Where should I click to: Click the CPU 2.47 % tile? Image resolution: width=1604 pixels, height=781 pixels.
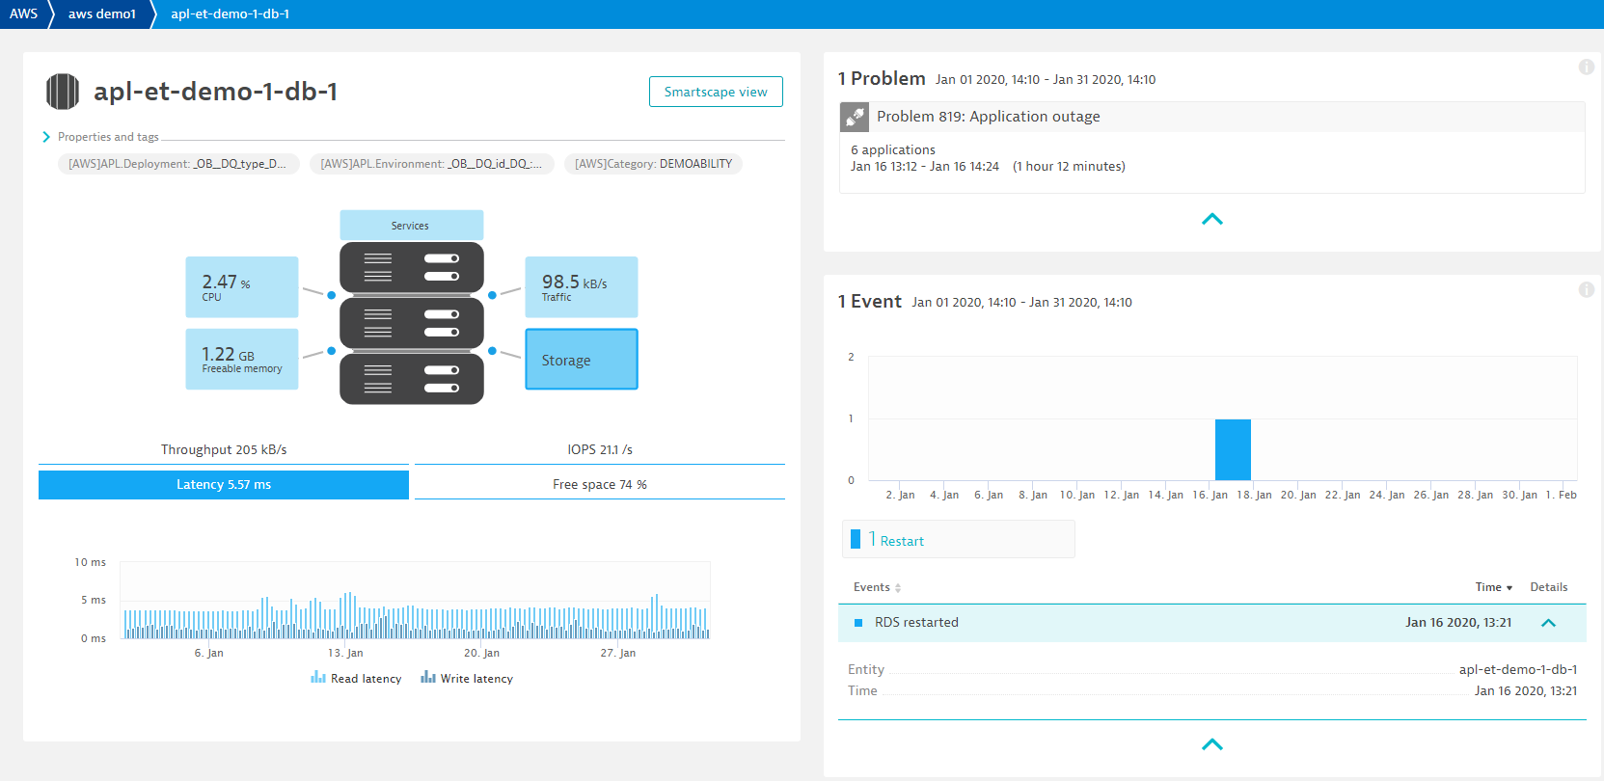[x=242, y=286]
